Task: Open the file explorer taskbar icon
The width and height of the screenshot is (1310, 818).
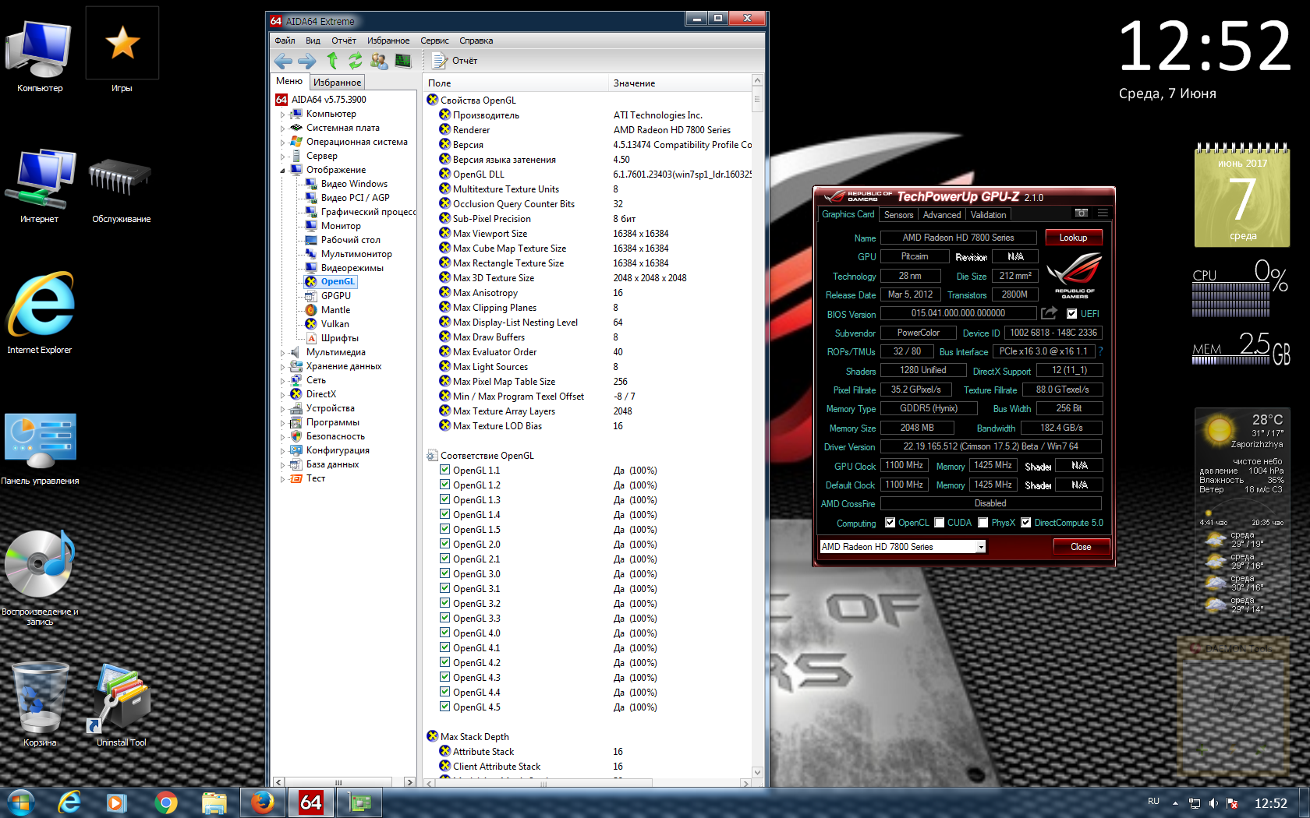Action: pyautogui.click(x=214, y=802)
